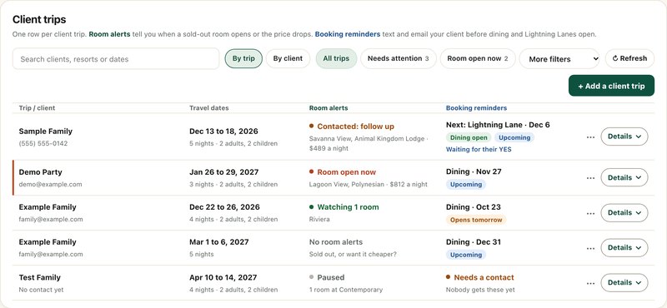Screen dimensions: 667x308
Task: Click Jan 26 to 29, 2027 travel dates
Action: coord(223,172)
